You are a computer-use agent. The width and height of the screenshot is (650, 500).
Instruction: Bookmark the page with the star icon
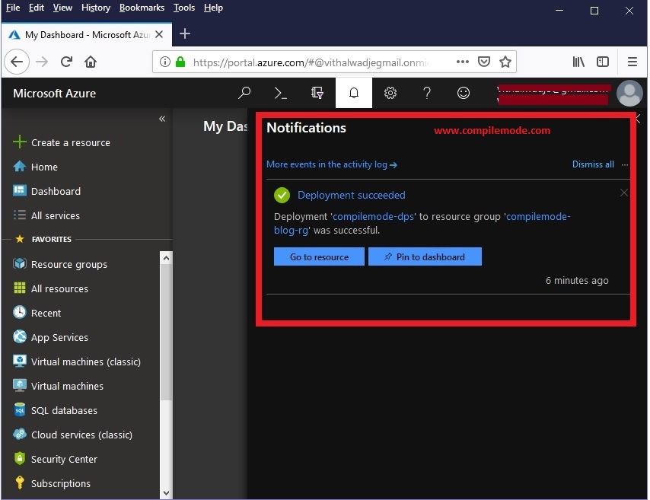click(x=504, y=62)
